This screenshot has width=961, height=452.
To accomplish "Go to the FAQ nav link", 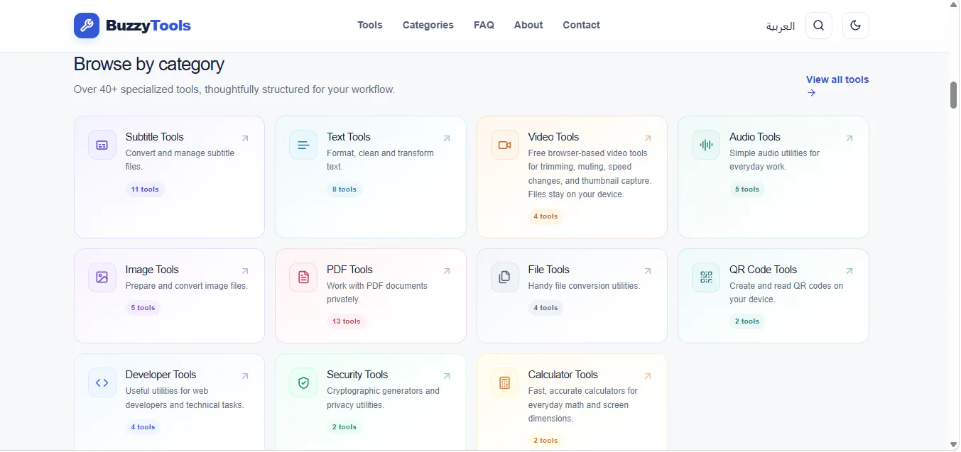I will (x=484, y=25).
